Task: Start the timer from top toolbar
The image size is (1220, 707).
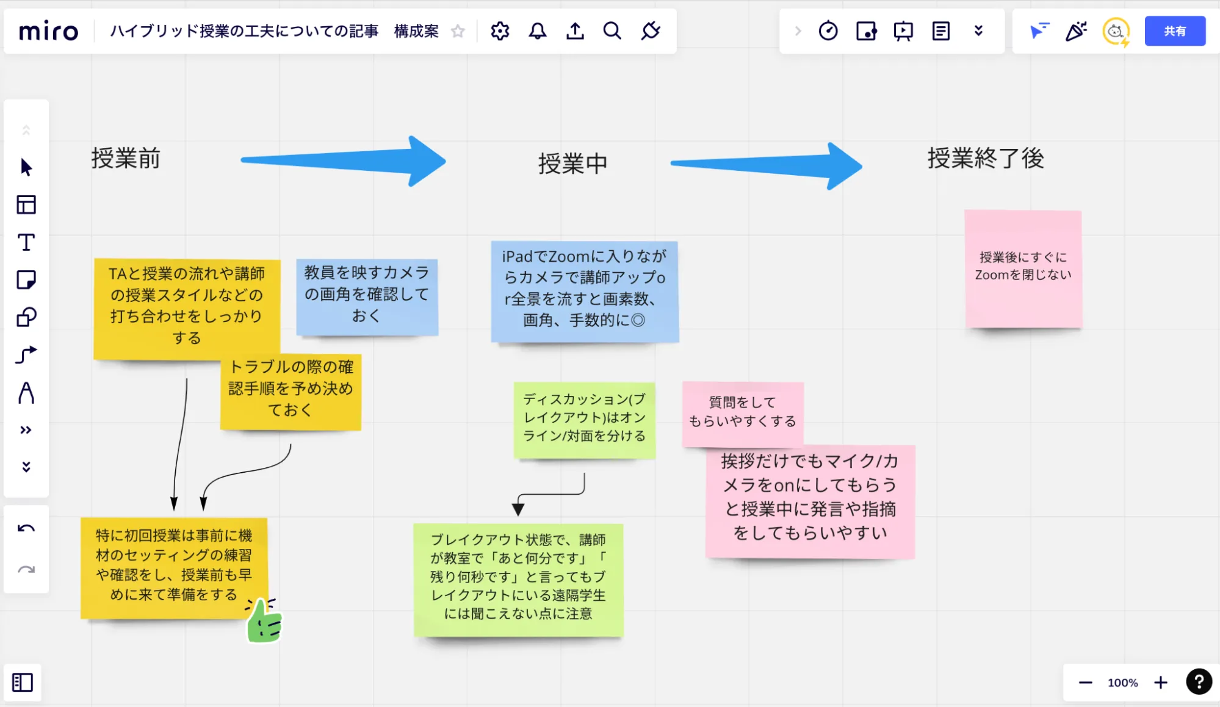Action: (828, 31)
